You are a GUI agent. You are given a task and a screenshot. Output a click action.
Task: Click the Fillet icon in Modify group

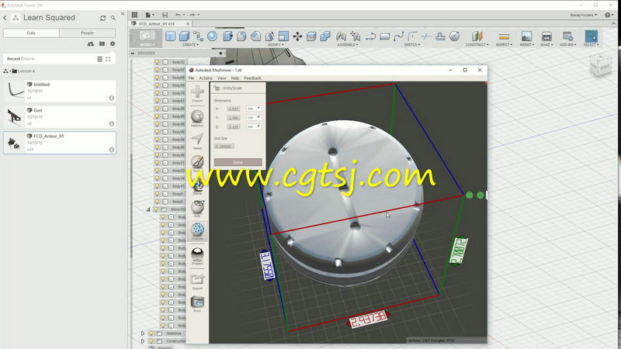[241, 36]
